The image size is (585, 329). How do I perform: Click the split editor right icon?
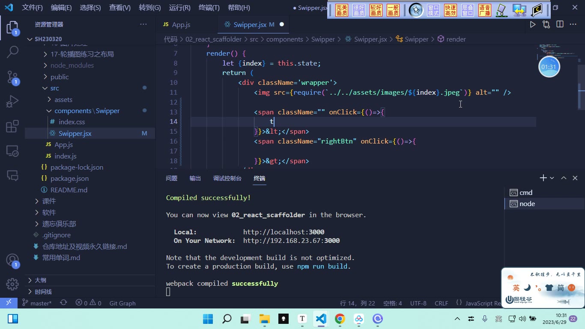pos(560,24)
